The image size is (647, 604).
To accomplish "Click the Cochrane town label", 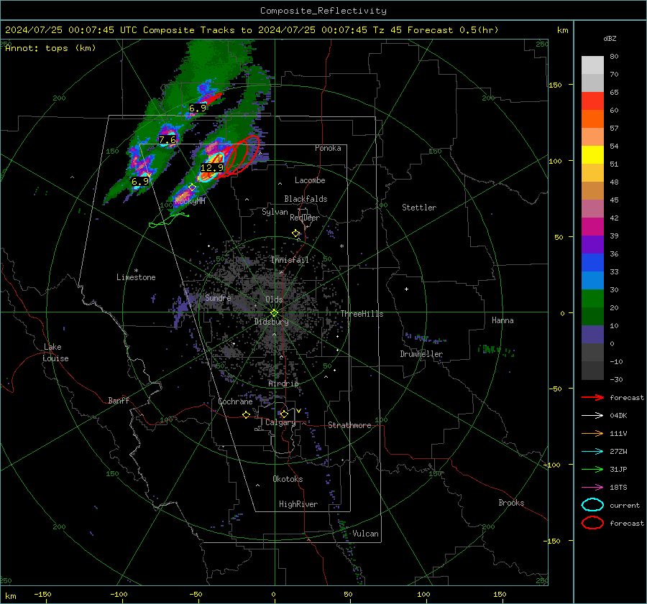I will pos(235,401).
